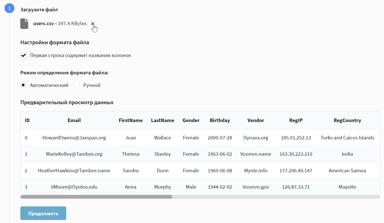Click birthday 1944-02-02 cell

point(220,187)
